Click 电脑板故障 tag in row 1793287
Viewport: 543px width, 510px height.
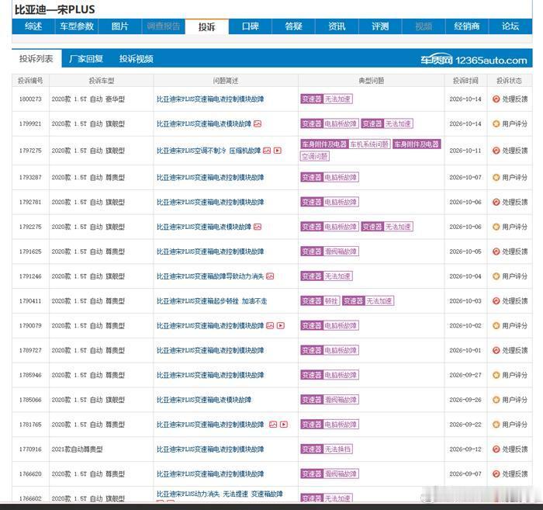pos(341,178)
